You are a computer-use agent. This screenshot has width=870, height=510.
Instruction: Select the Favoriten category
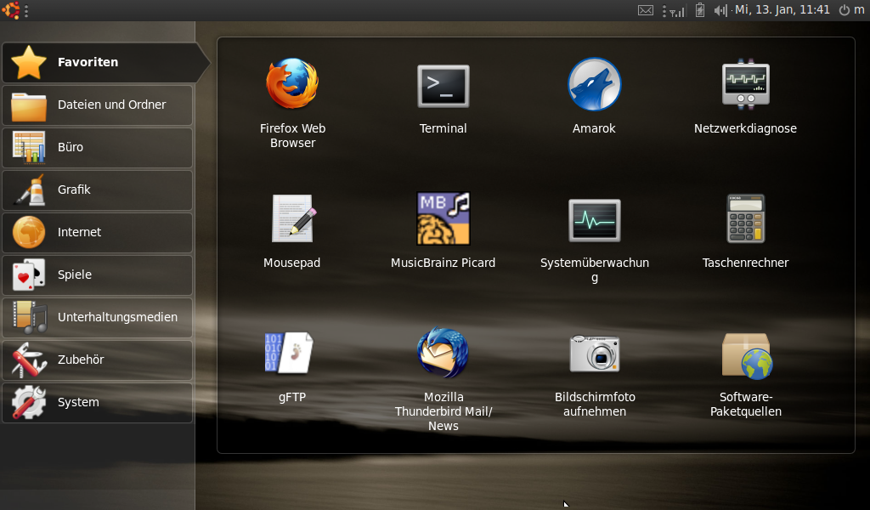pyautogui.click(x=105, y=62)
